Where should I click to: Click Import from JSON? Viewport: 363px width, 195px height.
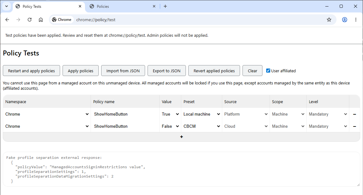click(x=123, y=71)
